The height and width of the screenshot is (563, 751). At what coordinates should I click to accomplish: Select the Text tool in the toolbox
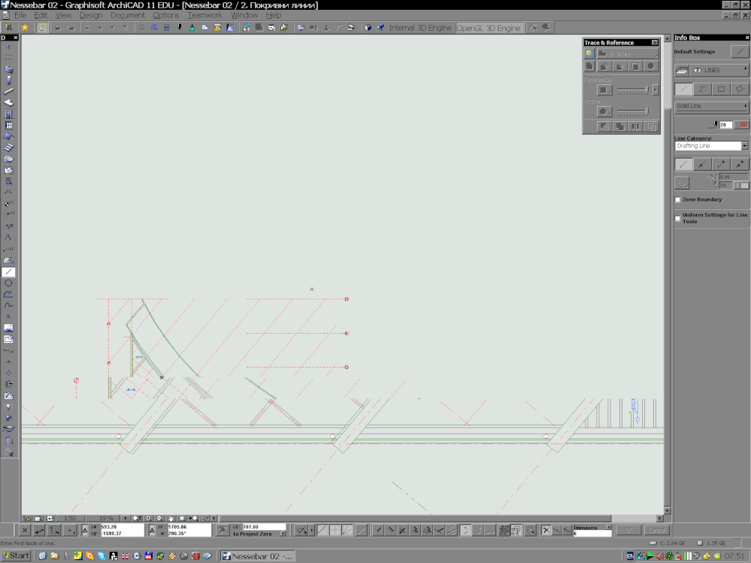point(8,238)
